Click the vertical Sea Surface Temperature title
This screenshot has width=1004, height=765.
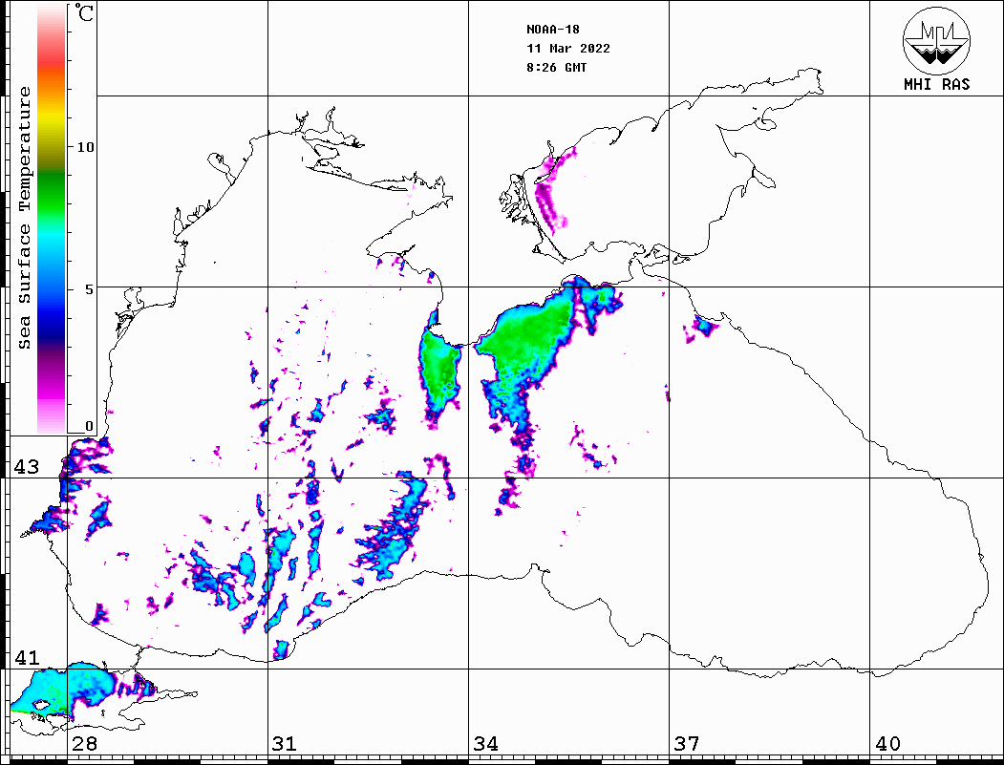tap(24, 218)
